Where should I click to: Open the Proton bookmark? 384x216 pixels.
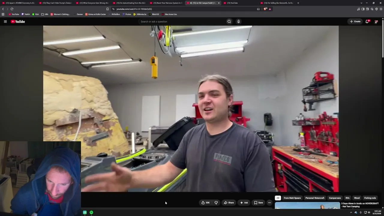[127, 14]
